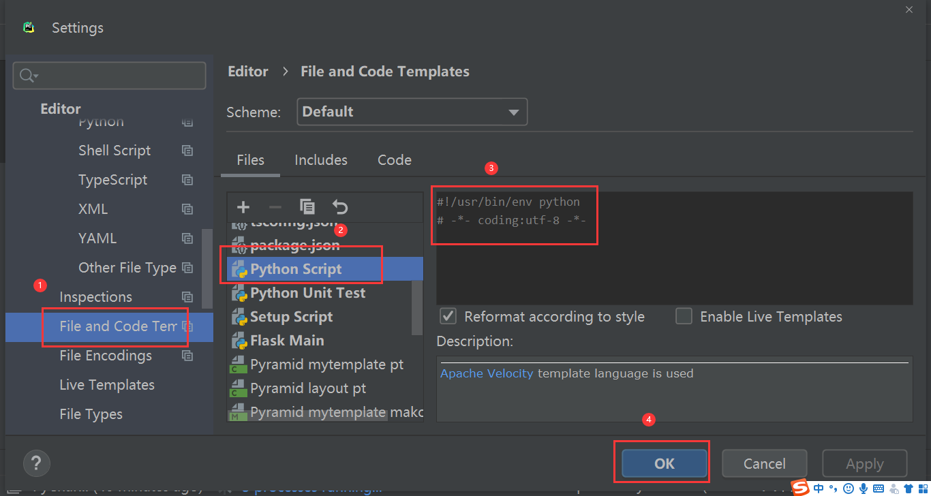Open the Sogou emoji panel
This screenshot has height=496, width=931.
(849, 489)
